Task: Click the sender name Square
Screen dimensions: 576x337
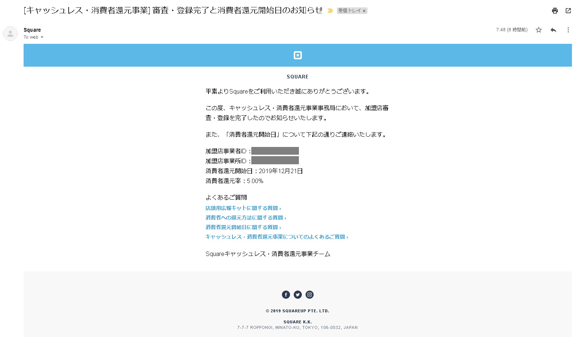Action: pos(32,30)
